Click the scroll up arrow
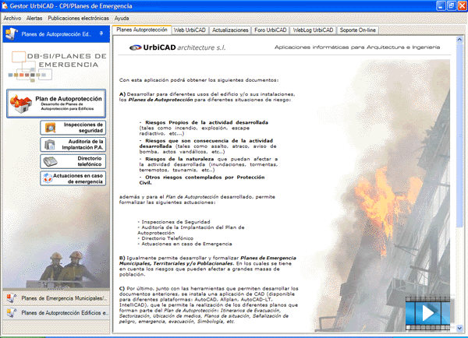The image size is (468, 338). coord(459,40)
